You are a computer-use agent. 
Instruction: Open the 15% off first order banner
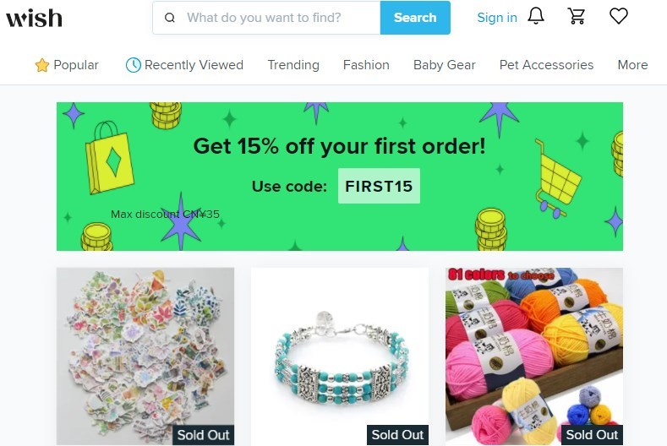[340, 177]
